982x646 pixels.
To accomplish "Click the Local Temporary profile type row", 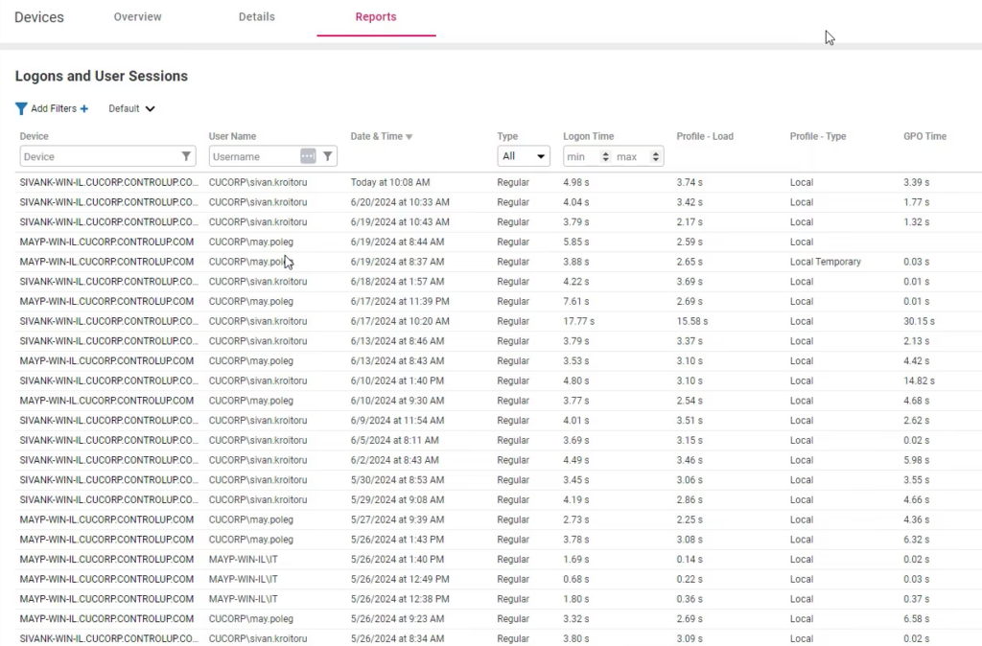I will pyautogui.click(x=825, y=262).
